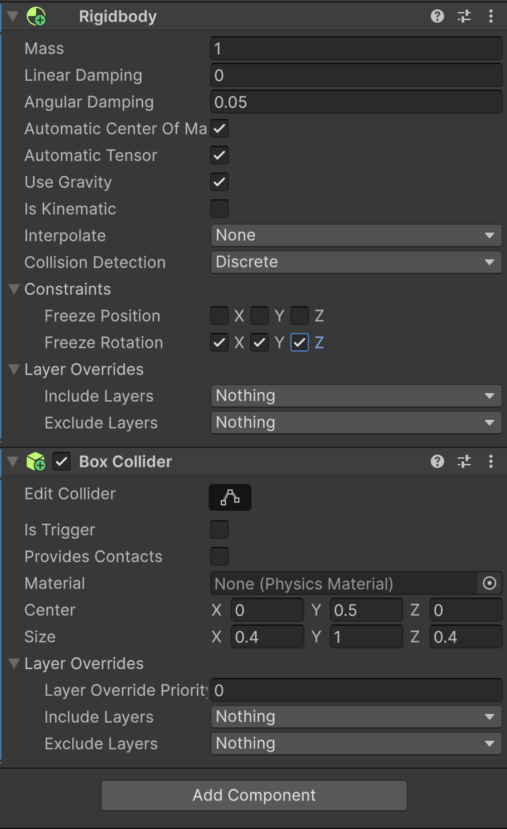
Task: Collapse the Box Collider component
Action: (x=13, y=461)
